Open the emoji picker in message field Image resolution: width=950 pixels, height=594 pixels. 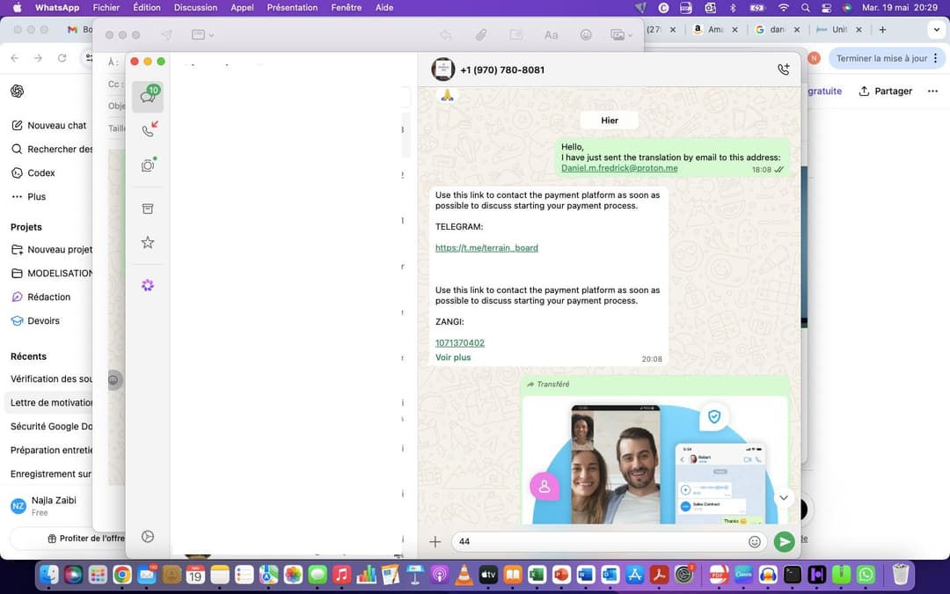click(x=755, y=542)
